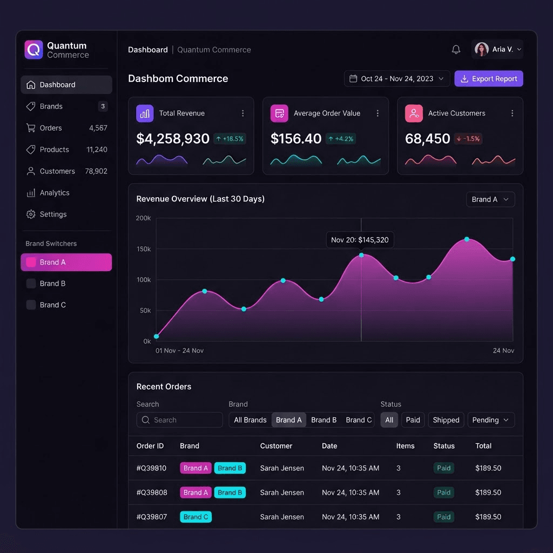Click Brand B tag in order #Q39808

pos(230,493)
